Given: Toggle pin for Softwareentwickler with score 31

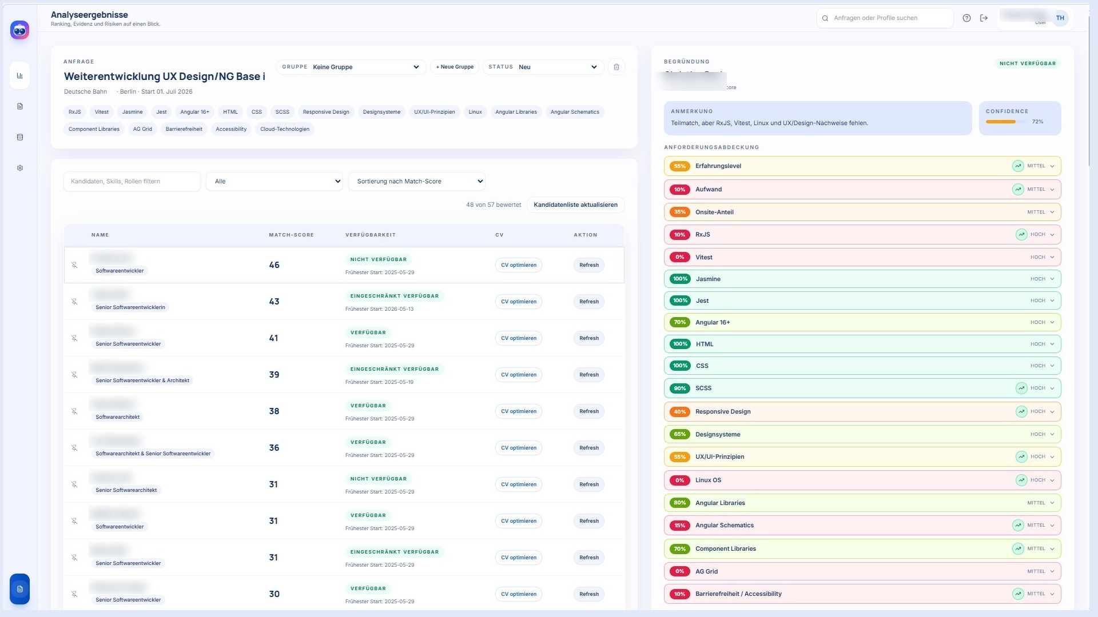Looking at the screenshot, I should point(74,521).
